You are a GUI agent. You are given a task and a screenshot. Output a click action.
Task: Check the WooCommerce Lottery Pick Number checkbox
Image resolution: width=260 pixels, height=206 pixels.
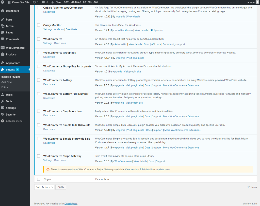tap(39, 94)
